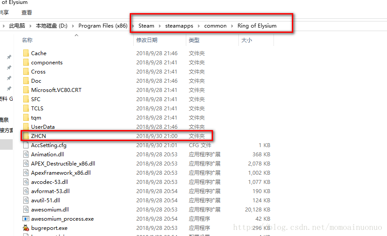
Task: Click Ring of Elysium breadcrumb segment
Action: (x=257, y=26)
